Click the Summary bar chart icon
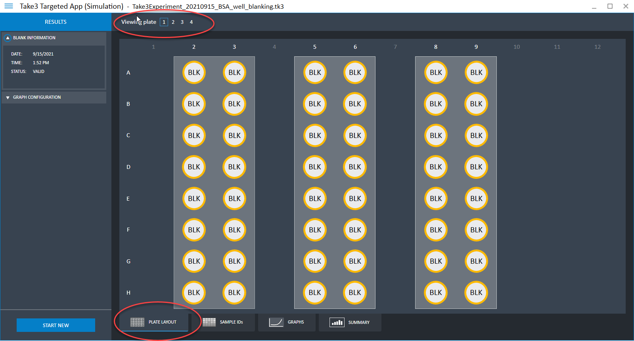Viewport: 634px width, 341px height. click(337, 323)
